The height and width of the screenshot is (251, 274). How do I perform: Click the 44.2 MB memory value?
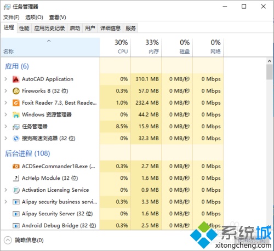[x=149, y=115]
